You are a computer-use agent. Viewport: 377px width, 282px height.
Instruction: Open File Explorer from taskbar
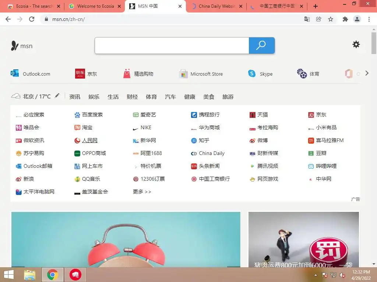[x=29, y=275]
